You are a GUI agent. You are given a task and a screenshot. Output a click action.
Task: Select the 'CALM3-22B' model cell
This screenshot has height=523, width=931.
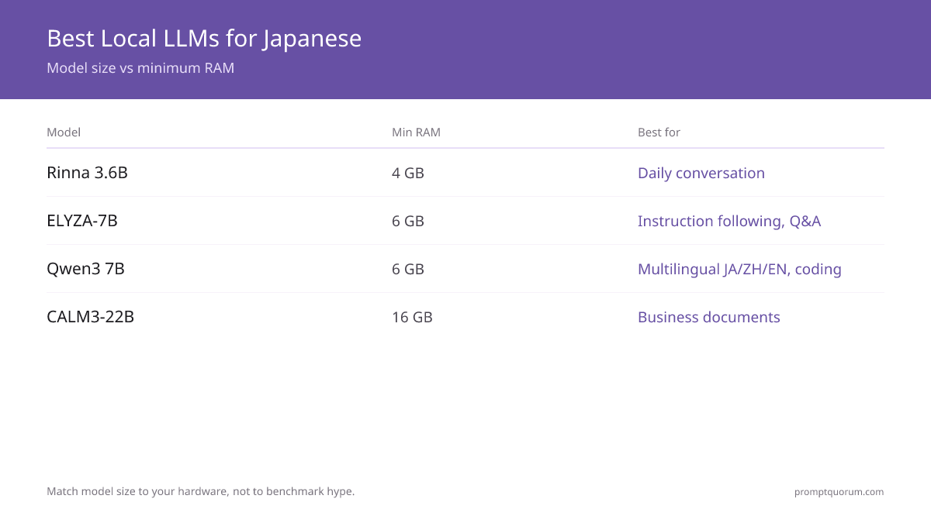(90, 317)
